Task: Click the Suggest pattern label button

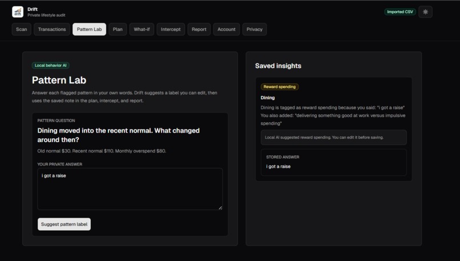Action: (64, 224)
